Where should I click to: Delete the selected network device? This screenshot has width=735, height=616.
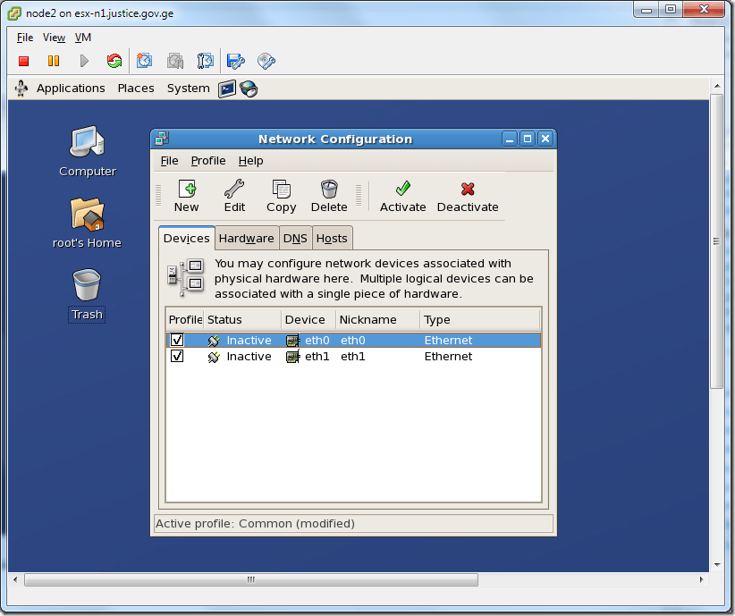pos(328,195)
